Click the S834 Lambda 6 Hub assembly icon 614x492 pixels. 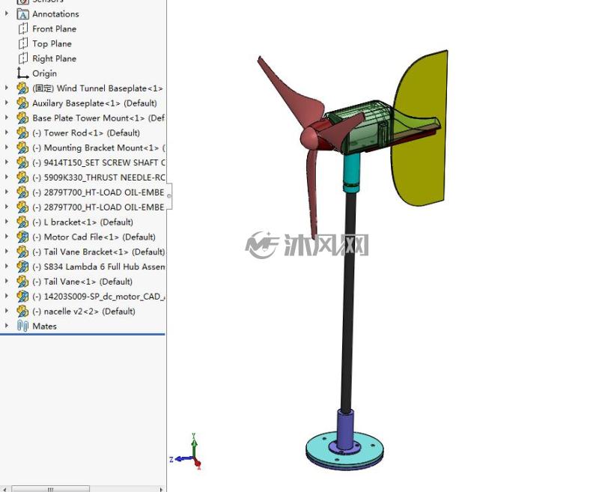22,267
